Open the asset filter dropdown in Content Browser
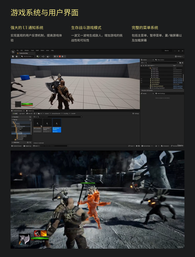This screenshot has width=195, height=257. click(x=35, y=117)
